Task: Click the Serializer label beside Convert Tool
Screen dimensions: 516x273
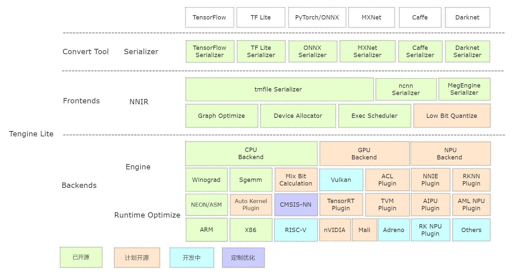Action: (141, 51)
